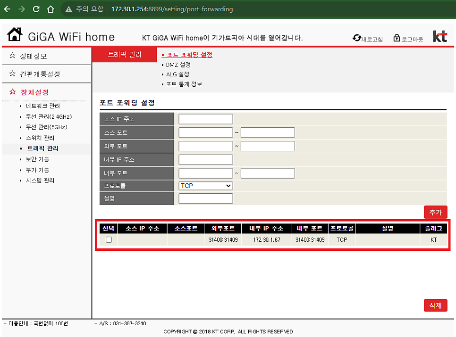Select 보안 기능 in sidebar

(37, 159)
